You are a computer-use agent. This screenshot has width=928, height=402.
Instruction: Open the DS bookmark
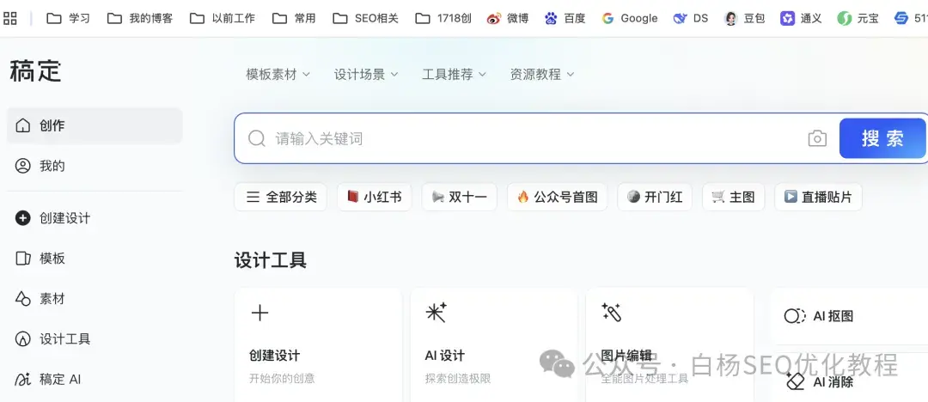691,18
